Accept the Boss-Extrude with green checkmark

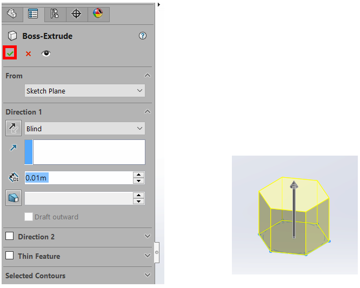(x=10, y=53)
